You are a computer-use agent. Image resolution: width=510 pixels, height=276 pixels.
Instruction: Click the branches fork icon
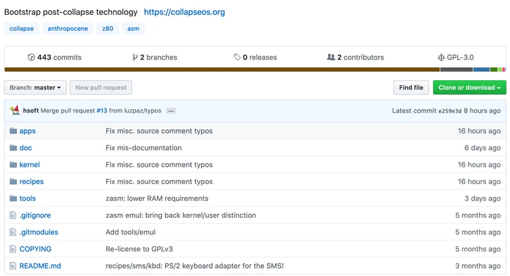pos(135,58)
